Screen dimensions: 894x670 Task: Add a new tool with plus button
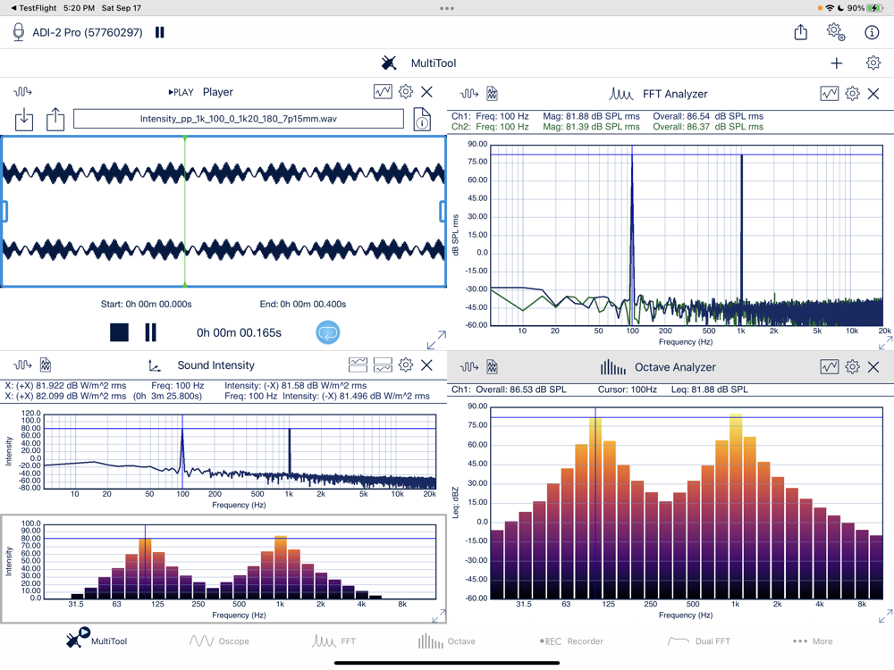point(836,63)
